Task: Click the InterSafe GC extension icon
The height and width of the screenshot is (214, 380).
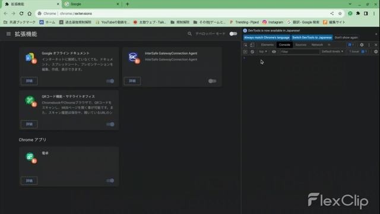Action: (x=134, y=58)
